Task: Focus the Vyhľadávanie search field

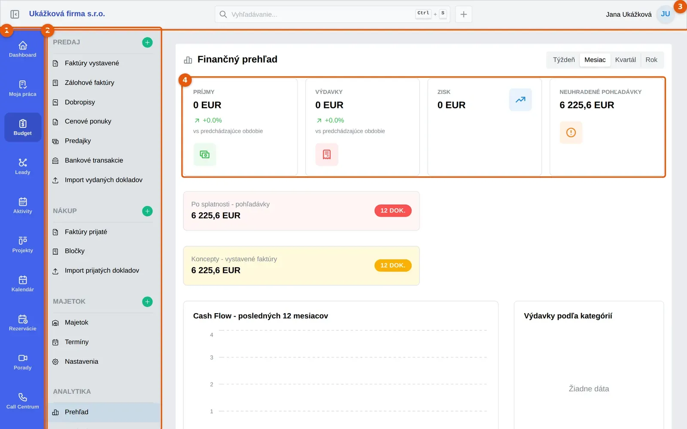Action: point(332,14)
